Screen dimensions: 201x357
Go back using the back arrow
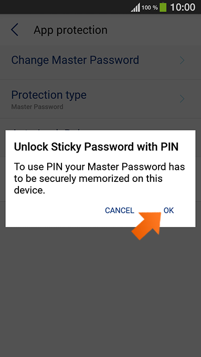tap(15, 30)
